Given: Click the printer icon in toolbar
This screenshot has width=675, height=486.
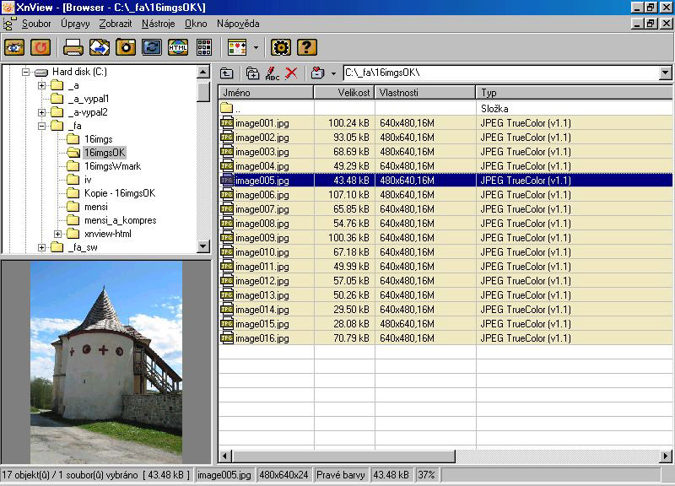Looking at the screenshot, I should click(73, 47).
